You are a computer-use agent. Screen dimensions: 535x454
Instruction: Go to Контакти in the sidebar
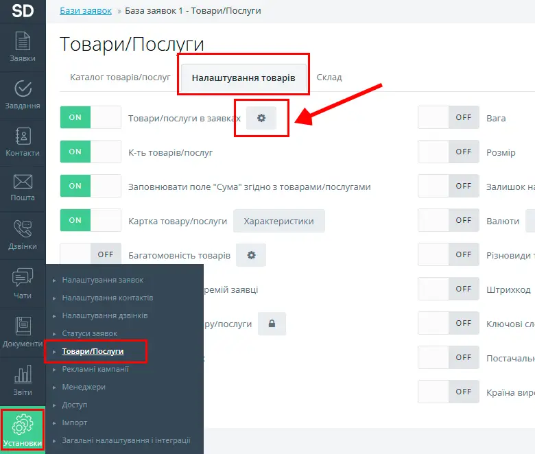tap(23, 143)
